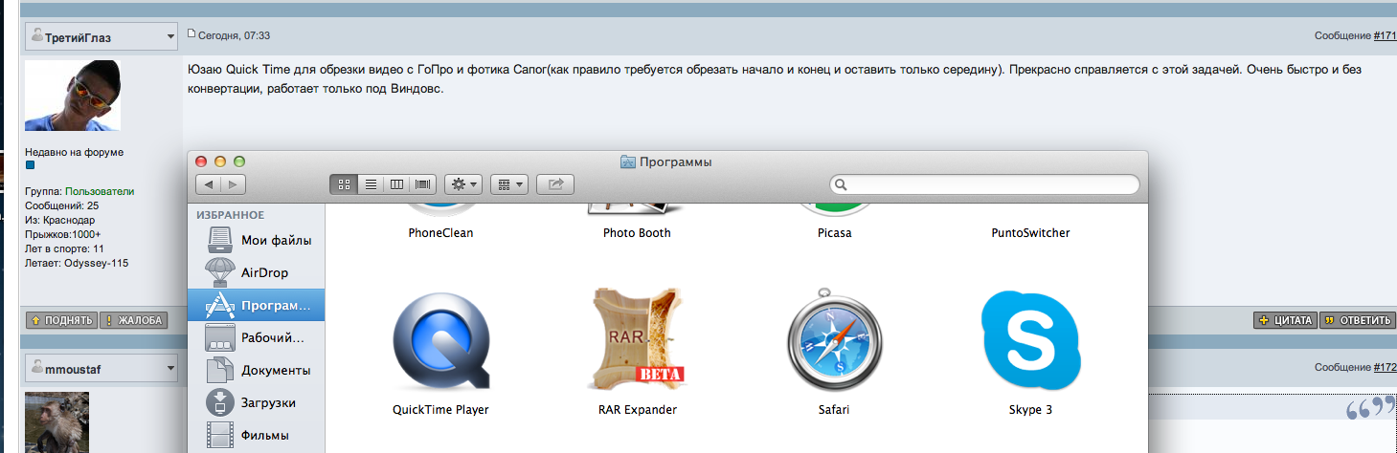Screen dimensions: 1397x453
Task: Switch Finder to icon view
Action: click(x=345, y=183)
